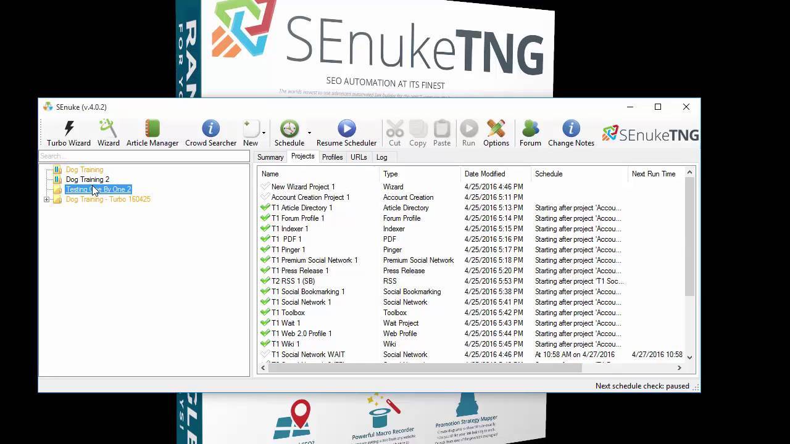
Task: Open the Schedule dropdown arrow
Action: [309, 133]
